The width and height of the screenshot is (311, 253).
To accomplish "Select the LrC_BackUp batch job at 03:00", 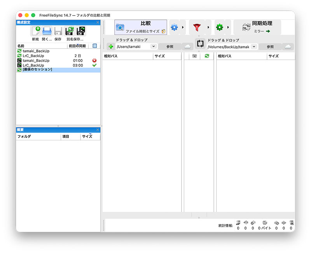I will (x=33, y=65).
